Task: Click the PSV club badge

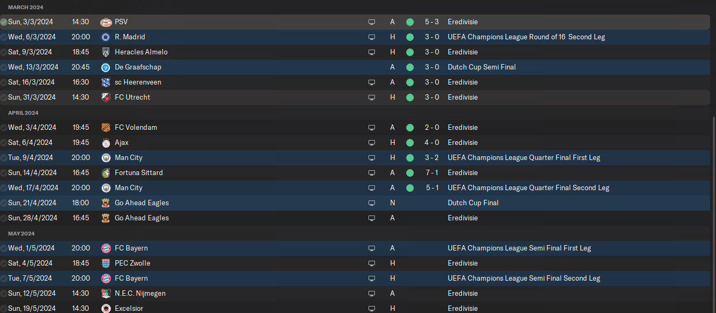Action: click(x=106, y=22)
